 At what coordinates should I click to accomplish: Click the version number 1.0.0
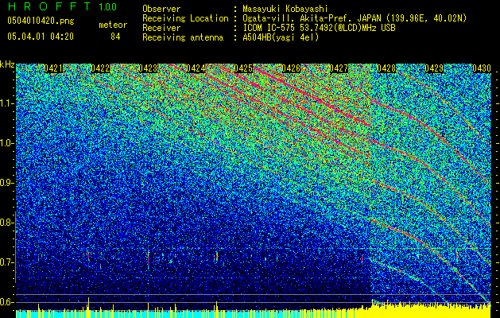[107, 6]
